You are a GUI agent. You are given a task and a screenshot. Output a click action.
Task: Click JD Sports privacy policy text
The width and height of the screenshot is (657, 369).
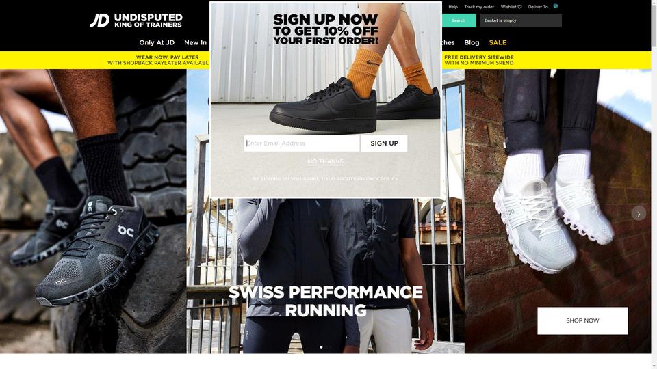pyautogui.click(x=325, y=178)
